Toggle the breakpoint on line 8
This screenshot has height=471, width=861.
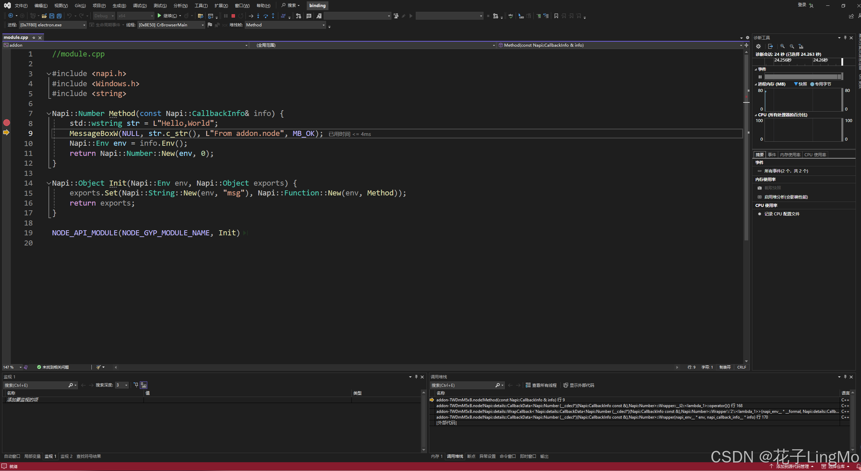pos(6,123)
